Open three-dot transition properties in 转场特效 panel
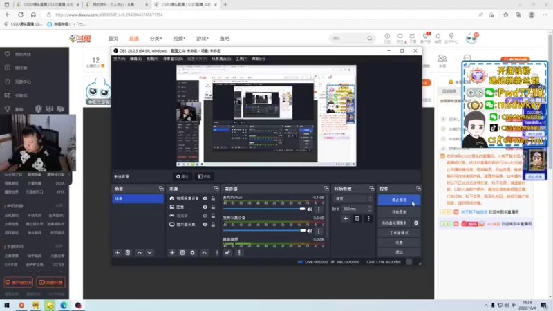 click(368, 218)
